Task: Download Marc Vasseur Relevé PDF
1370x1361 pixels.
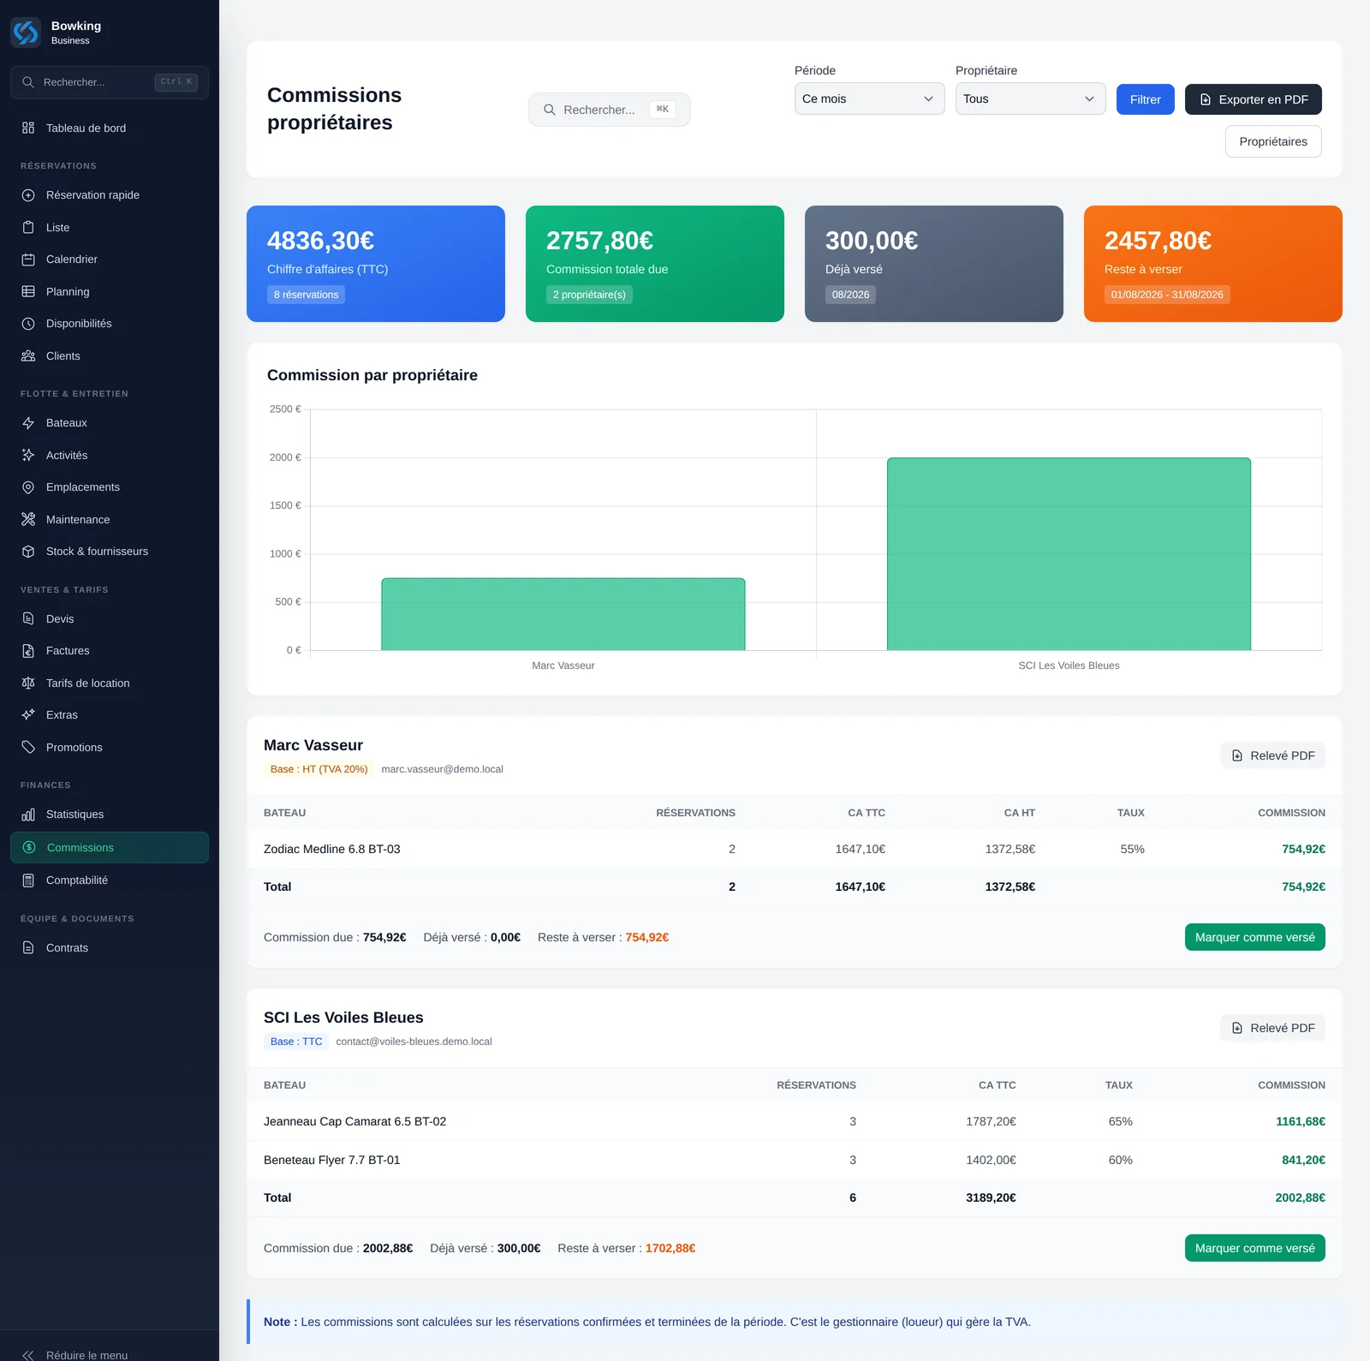Action: tap(1272, 755)
